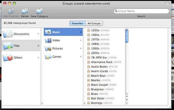Expand the Files row arrow
Screen dimensions: 174x110
(x=39, y=46)
